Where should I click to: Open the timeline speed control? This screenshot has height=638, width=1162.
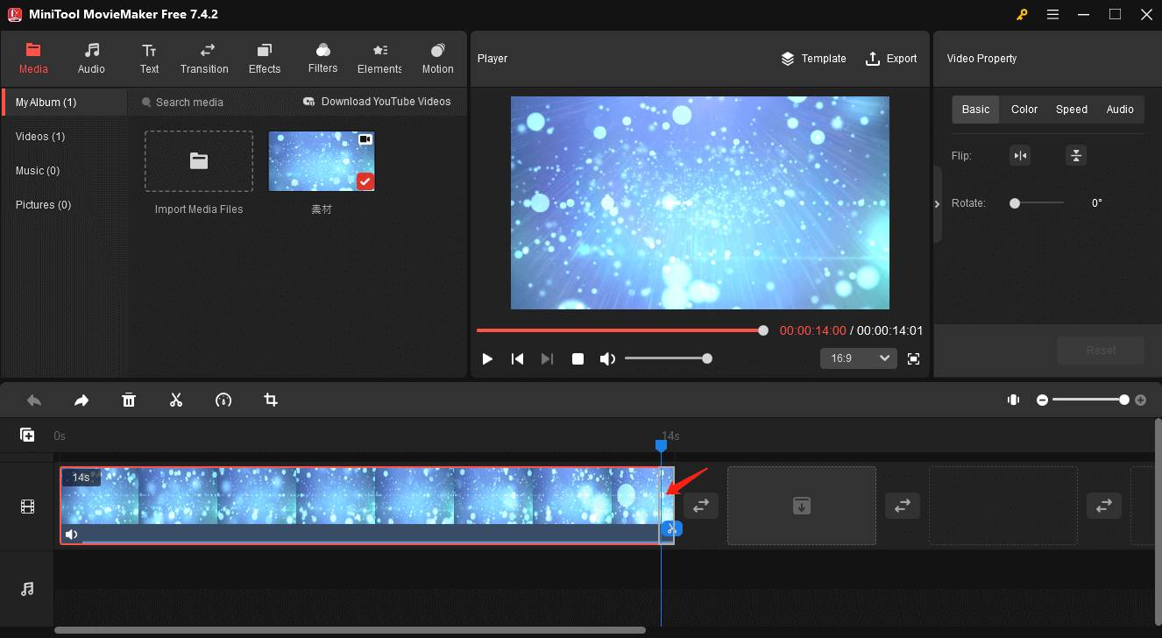[x=223, y=401]
